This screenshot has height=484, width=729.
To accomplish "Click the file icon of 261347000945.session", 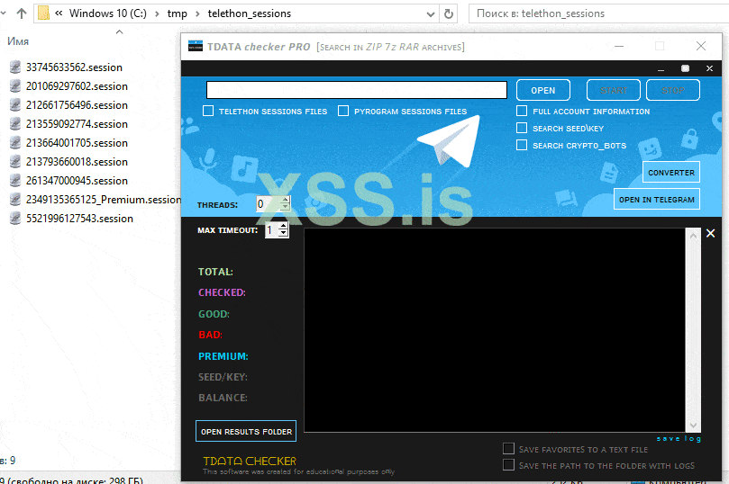I will click(x=15, y=181).
